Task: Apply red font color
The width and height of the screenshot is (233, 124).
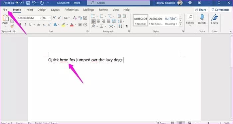Action: pyautogui.click(x=72, y=25)
